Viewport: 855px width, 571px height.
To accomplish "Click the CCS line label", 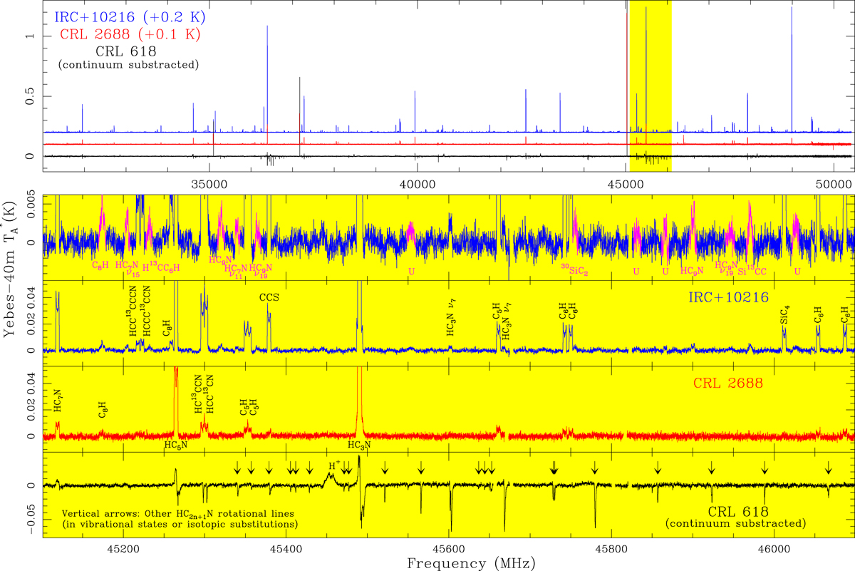I will [x=269, y=299].
